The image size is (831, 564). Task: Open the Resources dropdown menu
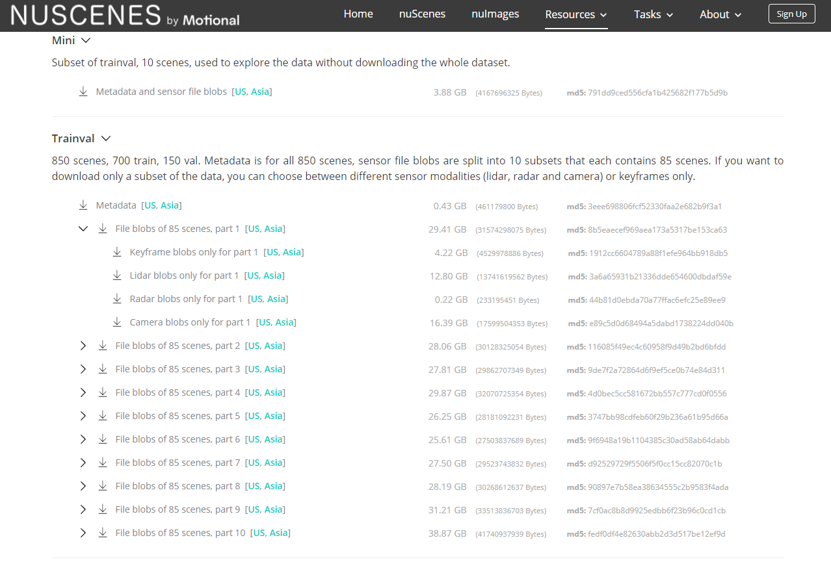coord(575,14)
